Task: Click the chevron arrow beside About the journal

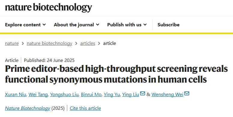Action: tap(98, 25)
